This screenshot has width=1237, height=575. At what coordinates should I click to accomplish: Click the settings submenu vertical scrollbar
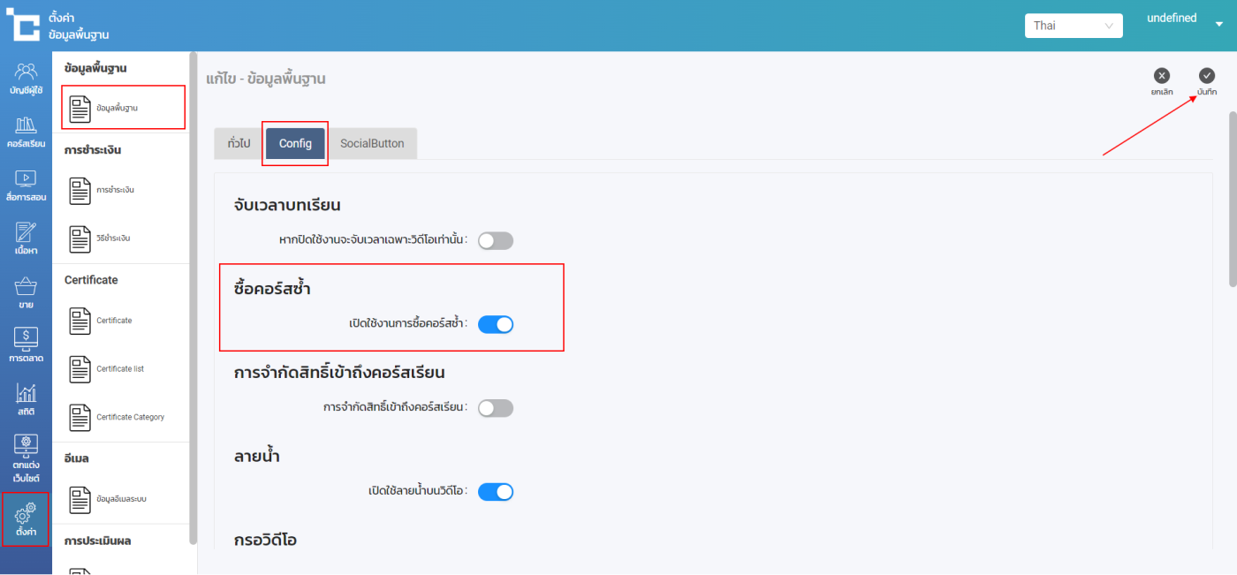[x=194, y=291]
